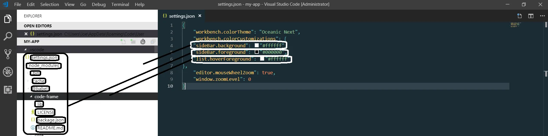Open the editor's More Actions ellipsis menu
This screenshot has height=136, width=548.
[542, 16]
